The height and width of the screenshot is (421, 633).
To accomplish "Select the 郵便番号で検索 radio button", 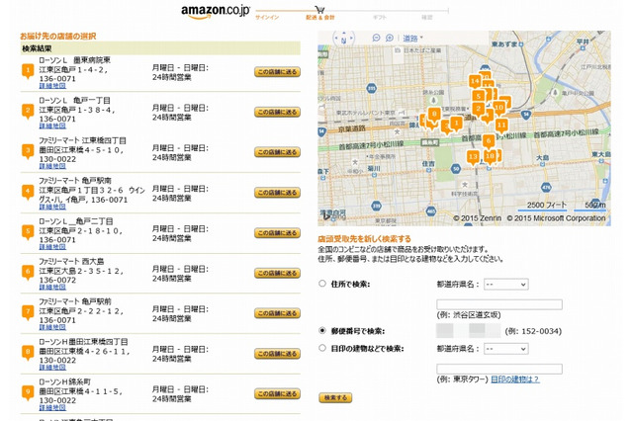I will tap(322, 331).
